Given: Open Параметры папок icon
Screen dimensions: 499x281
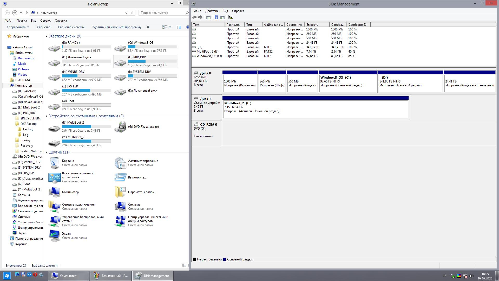Looking at the screenshot, I should pyautogui.click(x=120, y=192).
